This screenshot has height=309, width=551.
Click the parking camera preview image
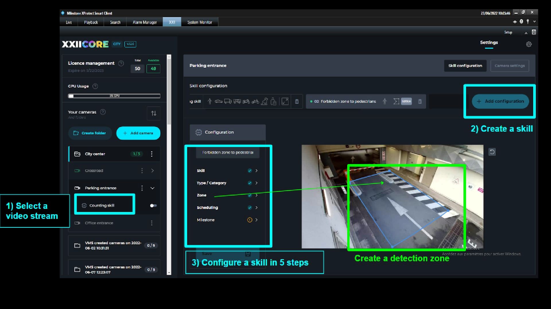(x=392, y=197)
